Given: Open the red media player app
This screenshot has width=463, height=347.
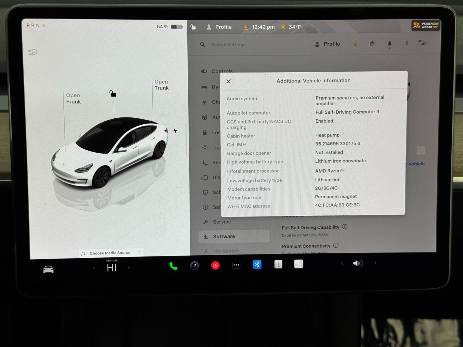Looking at the screenshot, I should tap(215, 265).
